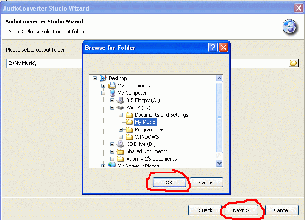Click the CD Drive (D:) disc icon

121,144
